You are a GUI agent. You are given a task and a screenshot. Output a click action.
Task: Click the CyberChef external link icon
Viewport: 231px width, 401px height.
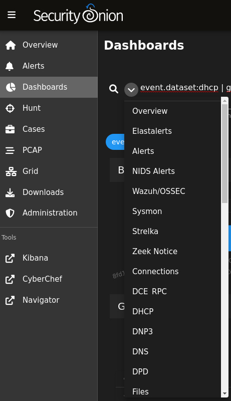point(10,279)
